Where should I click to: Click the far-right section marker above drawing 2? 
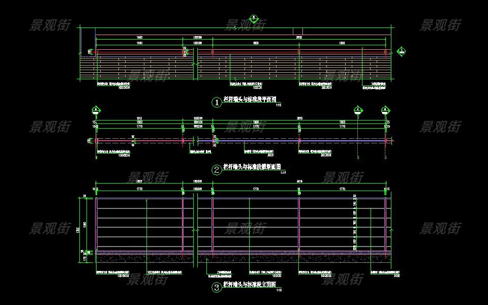pos(385,110)
